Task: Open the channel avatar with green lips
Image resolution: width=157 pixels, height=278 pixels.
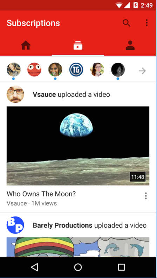Action: (x=55, y=69)
